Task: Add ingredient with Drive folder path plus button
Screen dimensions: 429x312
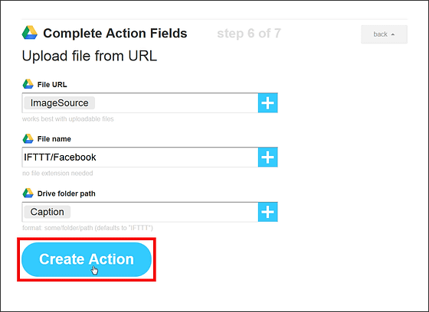Action: 268,212
